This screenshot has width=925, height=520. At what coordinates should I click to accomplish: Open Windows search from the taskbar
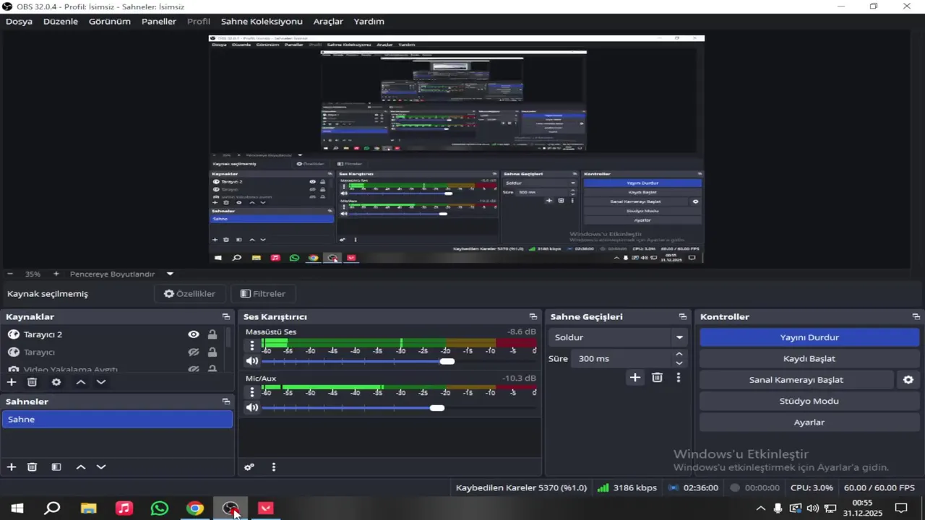[52, 508]
